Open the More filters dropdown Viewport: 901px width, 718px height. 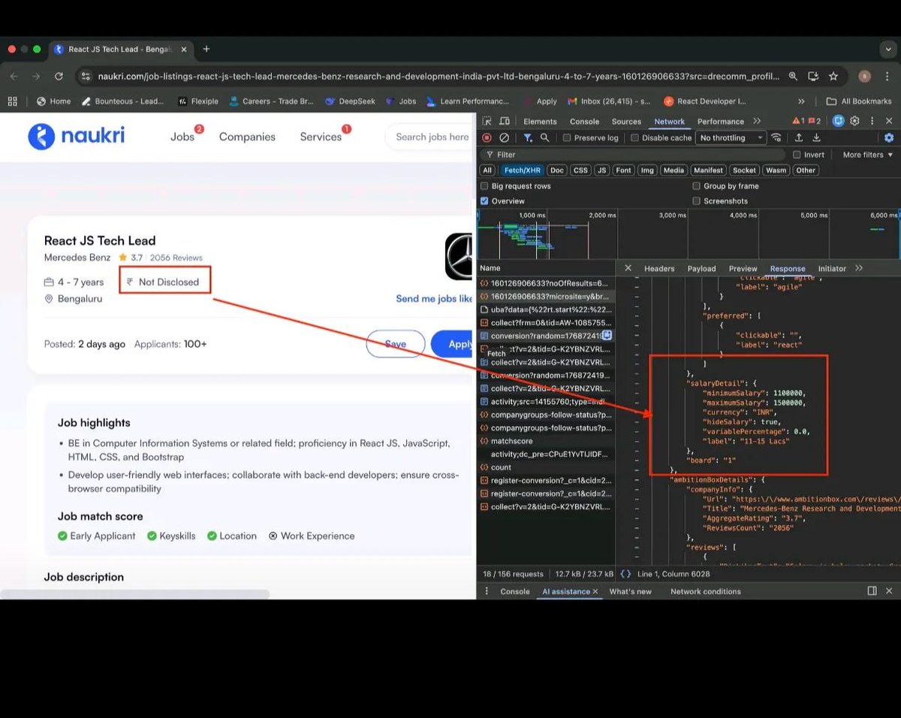(868, 155)
